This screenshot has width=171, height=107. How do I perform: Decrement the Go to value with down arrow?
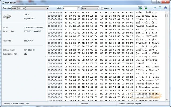pos(79,9)
